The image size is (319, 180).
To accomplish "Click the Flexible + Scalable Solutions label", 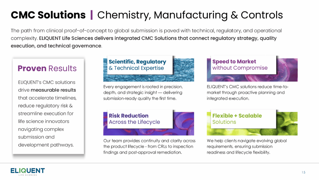I will [237, 119].
